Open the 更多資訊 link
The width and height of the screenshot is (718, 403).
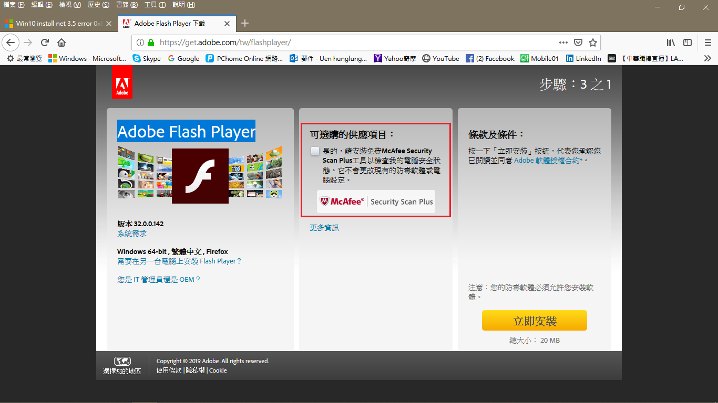[324, 227]
